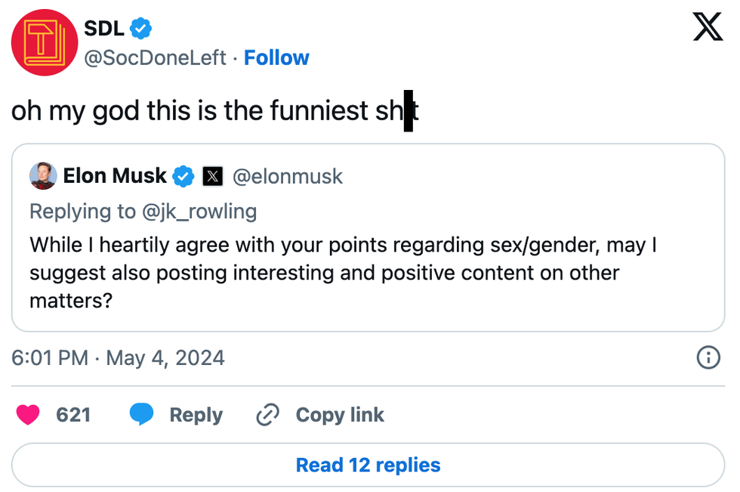The image size is (740, 492).
Task: Like the tweet with the heart icon
Action: tap(28, 415)
